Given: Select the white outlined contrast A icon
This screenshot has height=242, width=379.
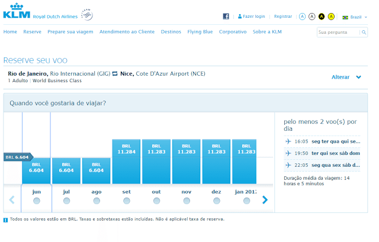Looking at the screenshot, I should (x=312, y=17).
